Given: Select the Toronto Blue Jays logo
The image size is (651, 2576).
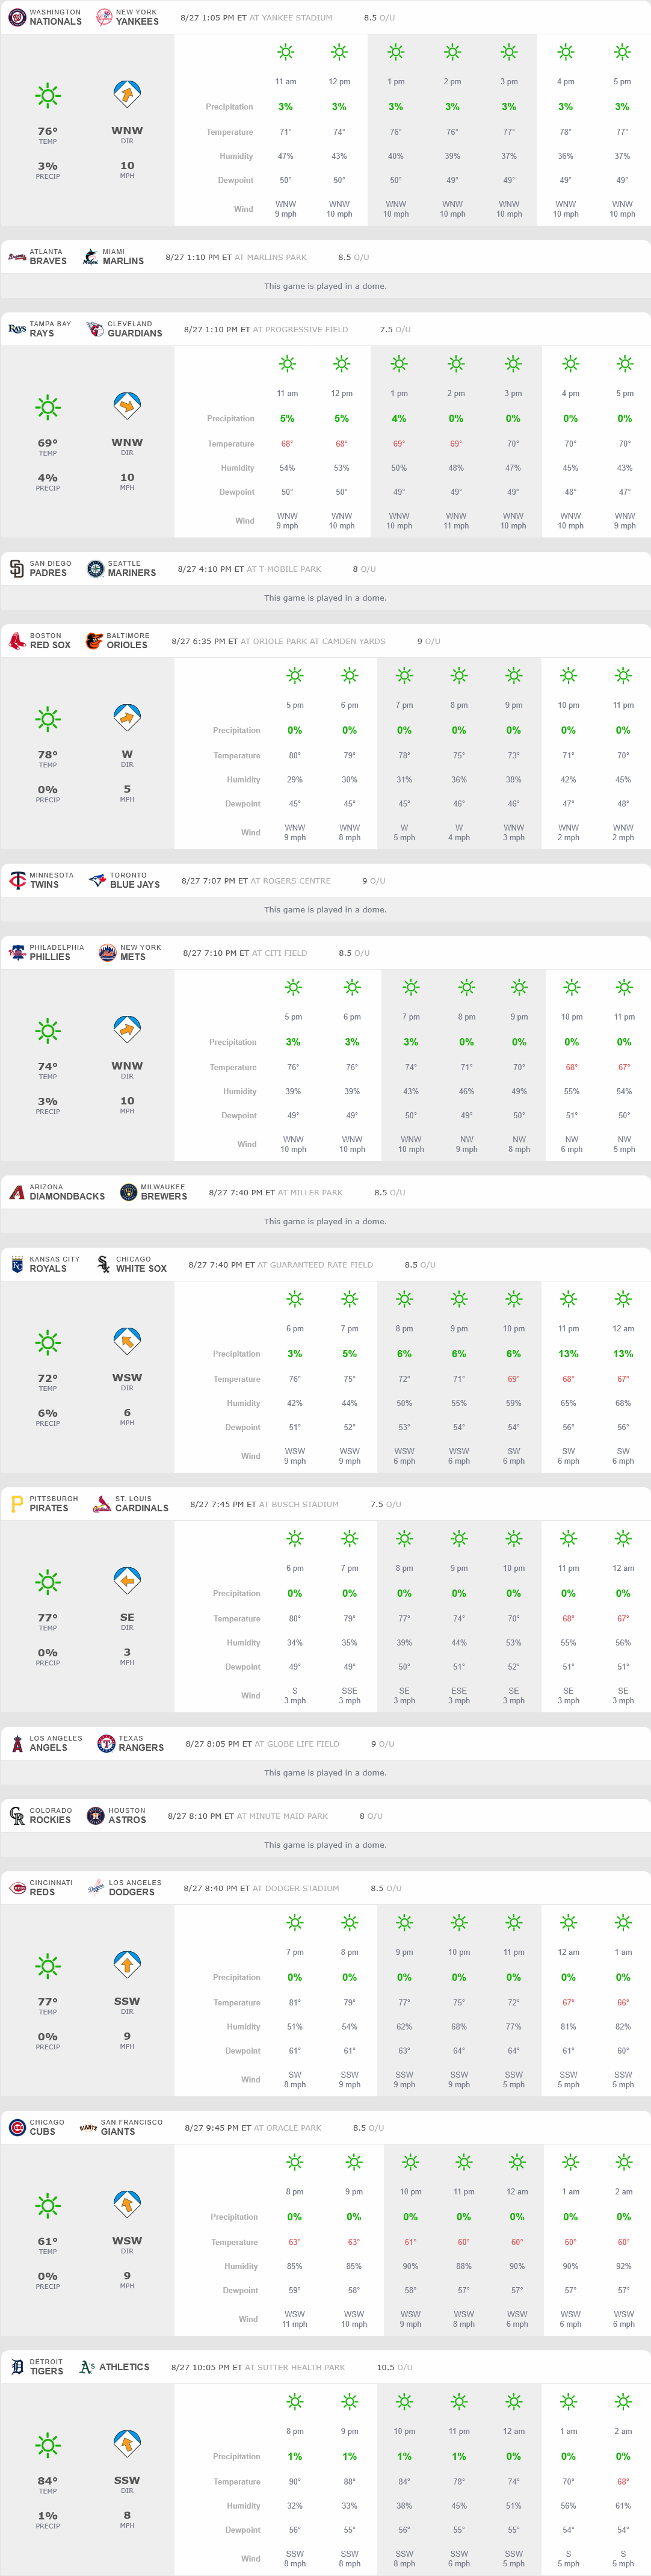Looking at the screenshot, I should coord(97,881).
